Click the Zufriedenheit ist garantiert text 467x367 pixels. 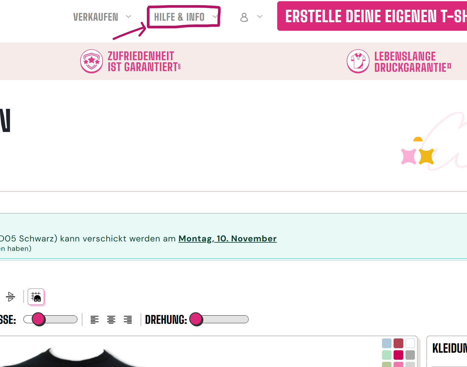pos(144,61)
